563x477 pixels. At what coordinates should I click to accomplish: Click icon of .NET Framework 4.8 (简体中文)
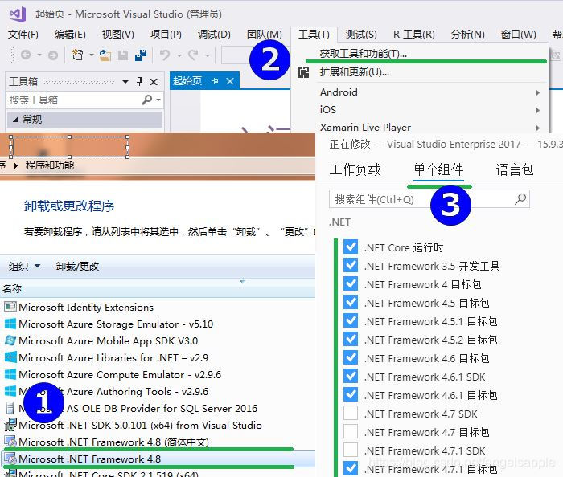pos(10,442)
